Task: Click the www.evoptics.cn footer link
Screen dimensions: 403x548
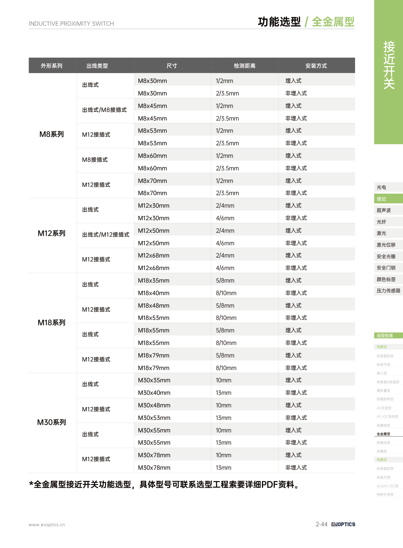Action: [x=47, y=525]
